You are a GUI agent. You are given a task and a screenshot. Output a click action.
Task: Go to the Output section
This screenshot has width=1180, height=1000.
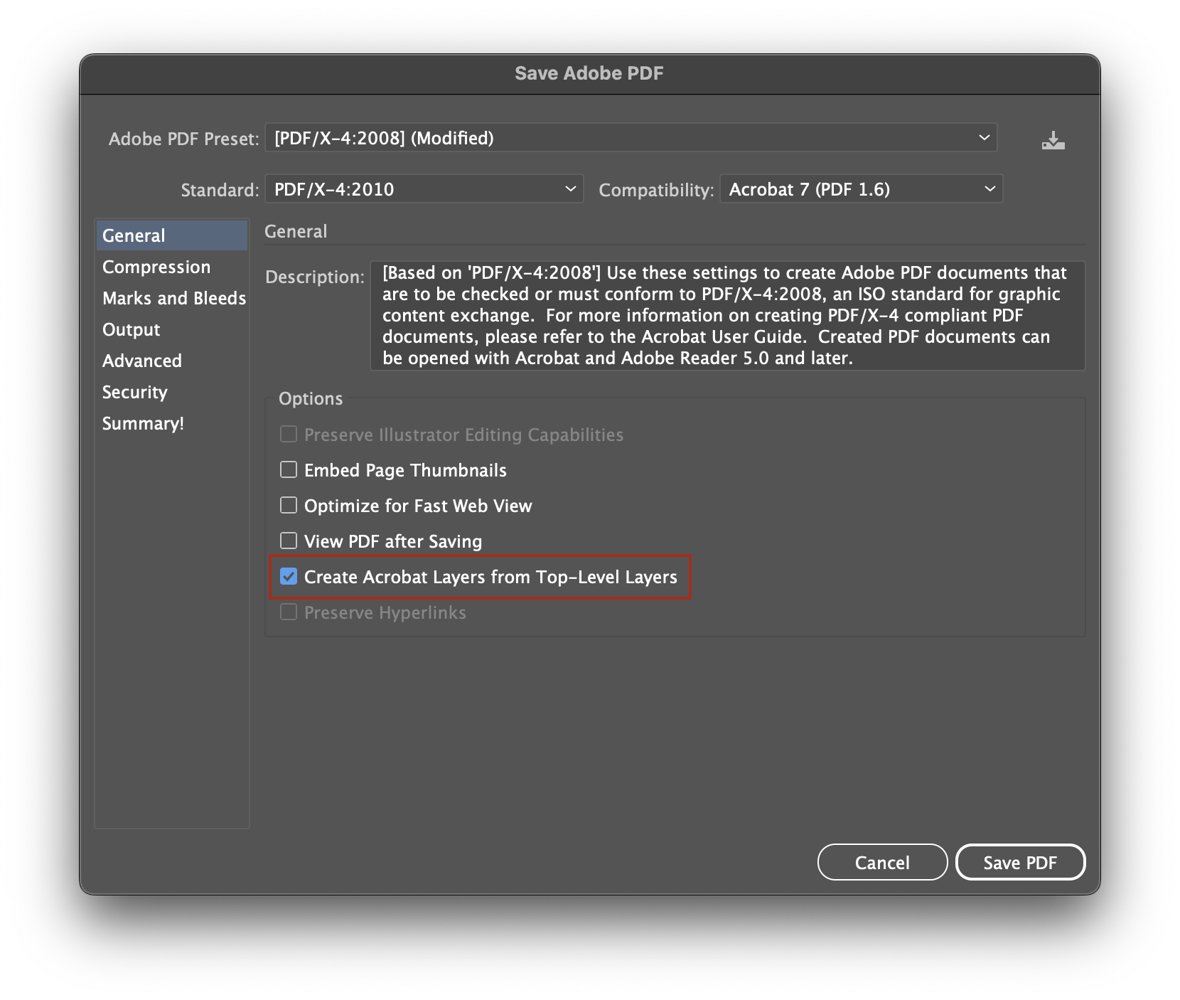click(172, 329)
